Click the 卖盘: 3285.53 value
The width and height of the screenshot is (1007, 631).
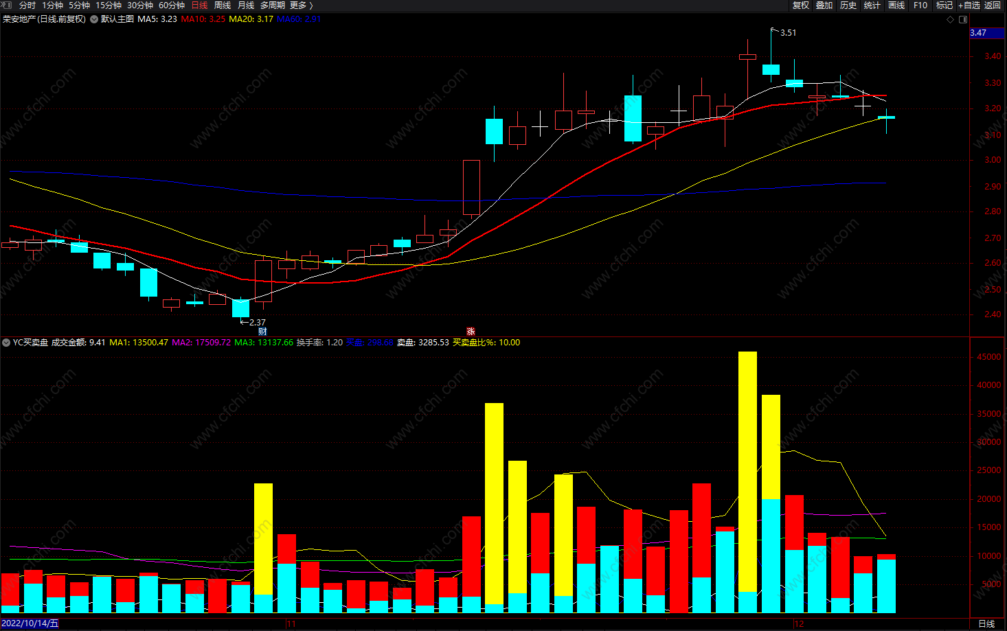click(422, 343)
